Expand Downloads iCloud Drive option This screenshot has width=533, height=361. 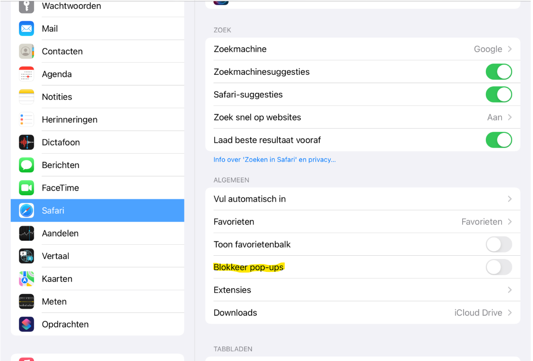point(363,313)
